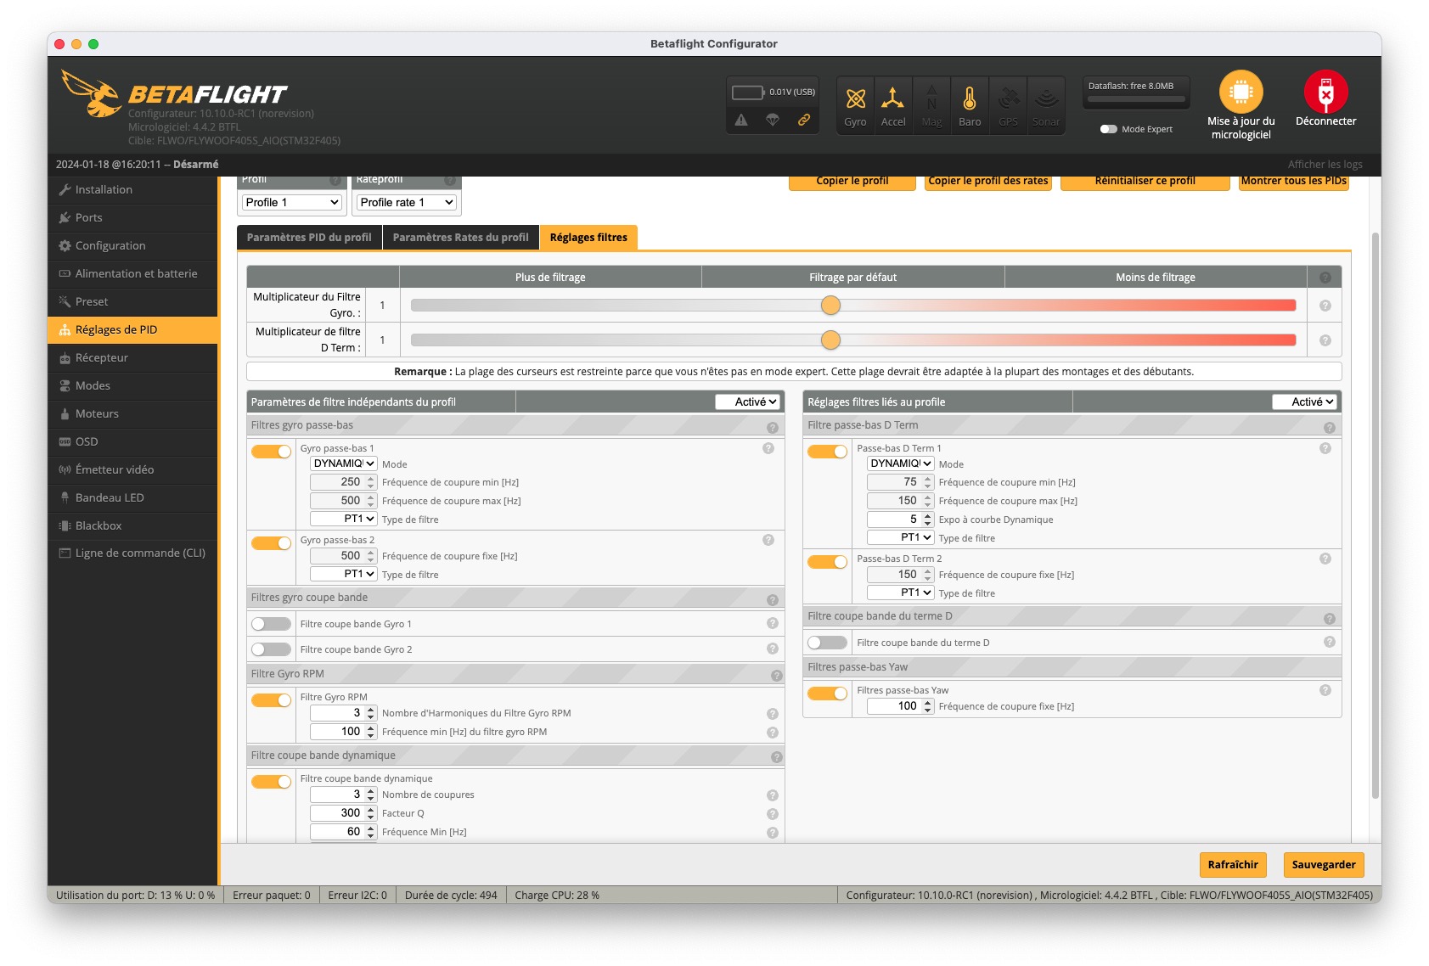Click the firmware update chip icon
The image size is (1429, 966).
tap(1241, 92)
